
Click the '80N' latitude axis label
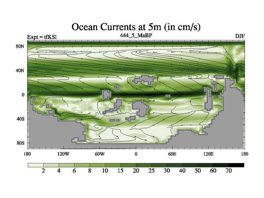(20, 47)
